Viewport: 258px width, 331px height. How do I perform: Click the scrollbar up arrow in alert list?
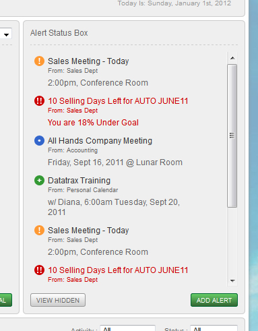click(232, 58)
